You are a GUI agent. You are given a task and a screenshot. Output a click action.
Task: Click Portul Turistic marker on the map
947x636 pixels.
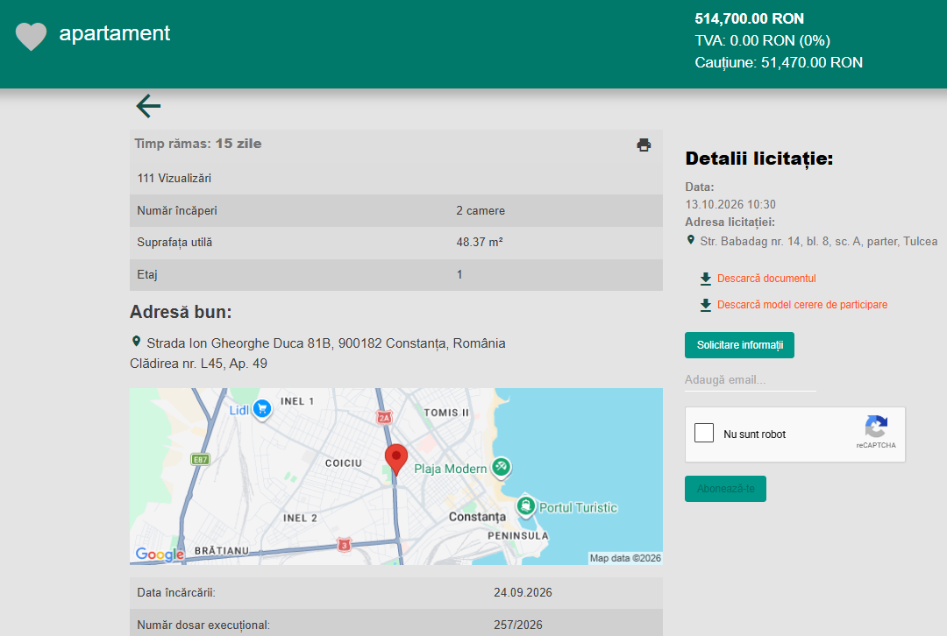(526, 505)
